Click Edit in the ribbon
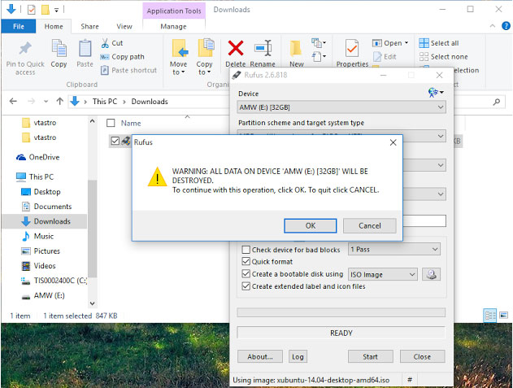This screenshot has width=513, height=388. tap(385, 57)
